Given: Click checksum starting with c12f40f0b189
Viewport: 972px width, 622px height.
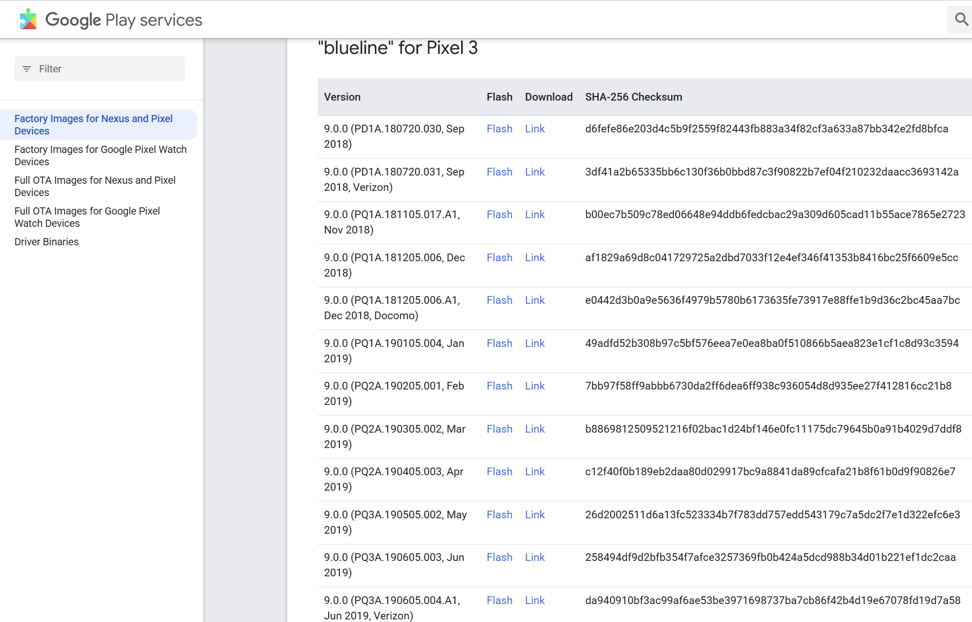Looking at the screenshot, I should click(770, 472).
